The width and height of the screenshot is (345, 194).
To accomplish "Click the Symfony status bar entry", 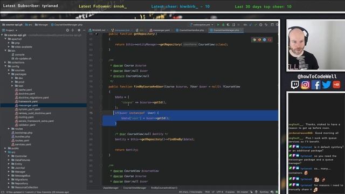I will (x=264, y=192).
